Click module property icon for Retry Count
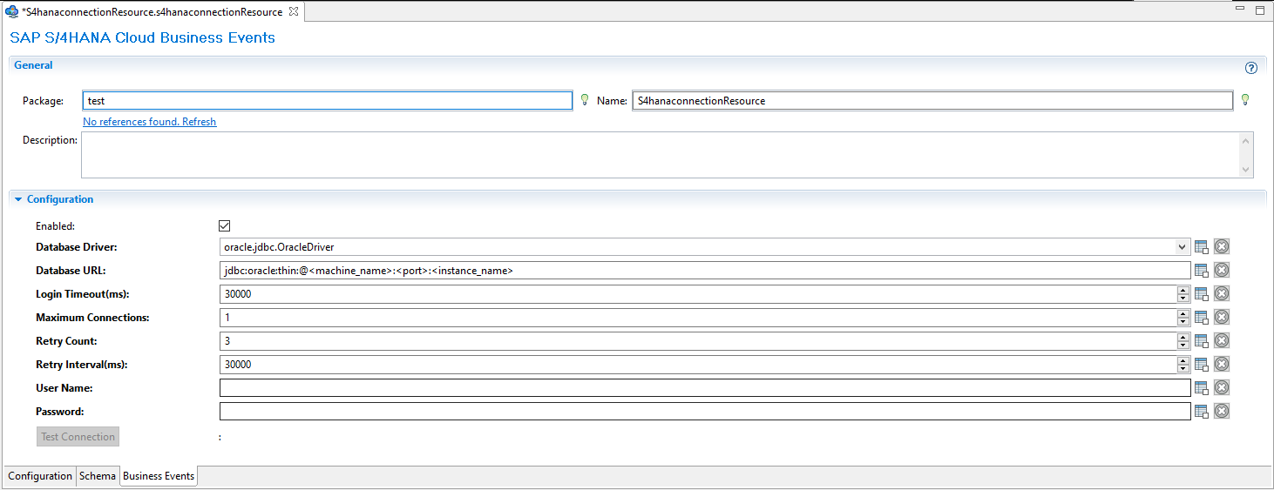The width and height of the screenshot is (1274, 490). pyautogui.click(x=1202, y=341)
